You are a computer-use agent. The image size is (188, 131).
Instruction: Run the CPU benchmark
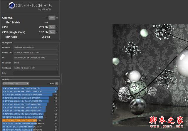click(52, 27)
